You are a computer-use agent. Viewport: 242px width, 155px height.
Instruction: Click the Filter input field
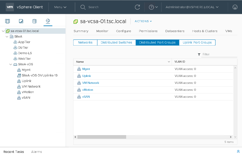(219, 54)
